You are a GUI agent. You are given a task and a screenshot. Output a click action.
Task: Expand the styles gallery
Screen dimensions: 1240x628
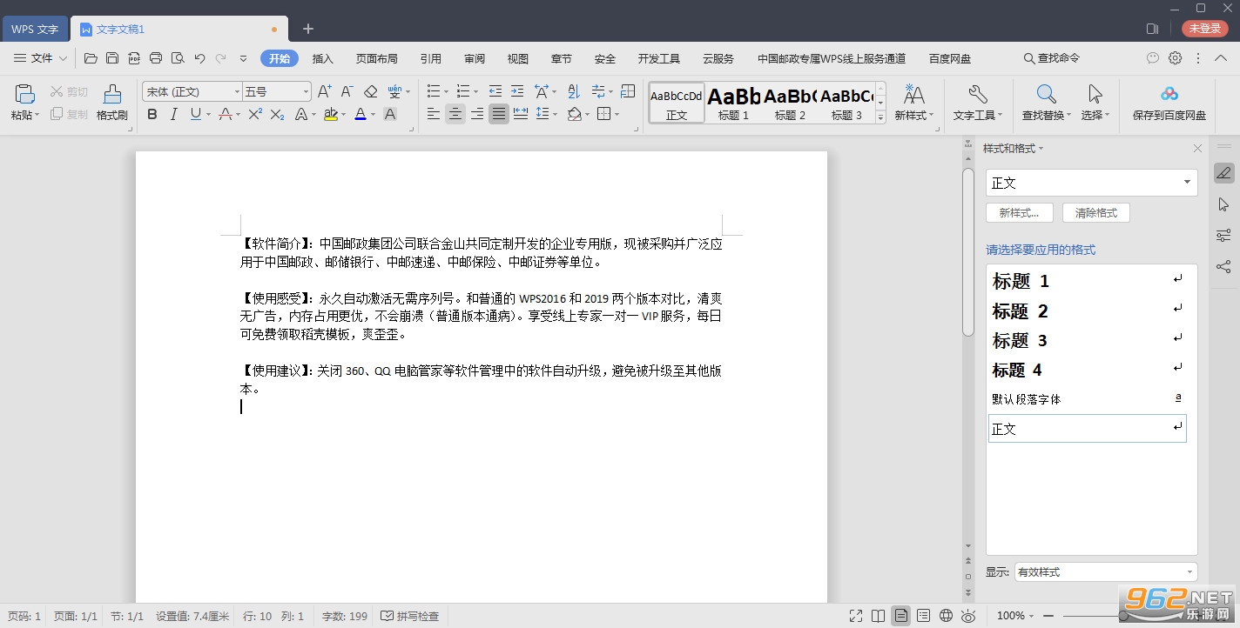(x=880, y=117)
